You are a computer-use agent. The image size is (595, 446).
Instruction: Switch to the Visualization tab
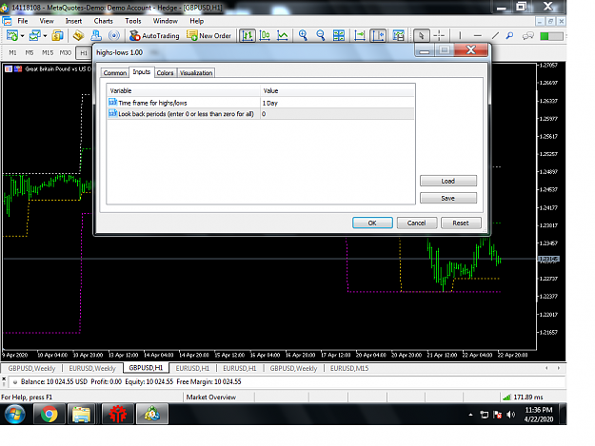[196, 73]
